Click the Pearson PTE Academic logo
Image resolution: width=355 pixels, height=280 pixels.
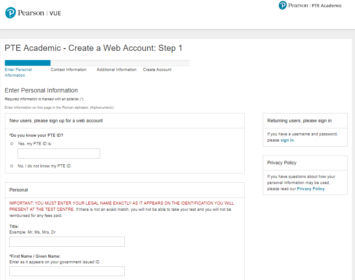click(x=310, y=5)
